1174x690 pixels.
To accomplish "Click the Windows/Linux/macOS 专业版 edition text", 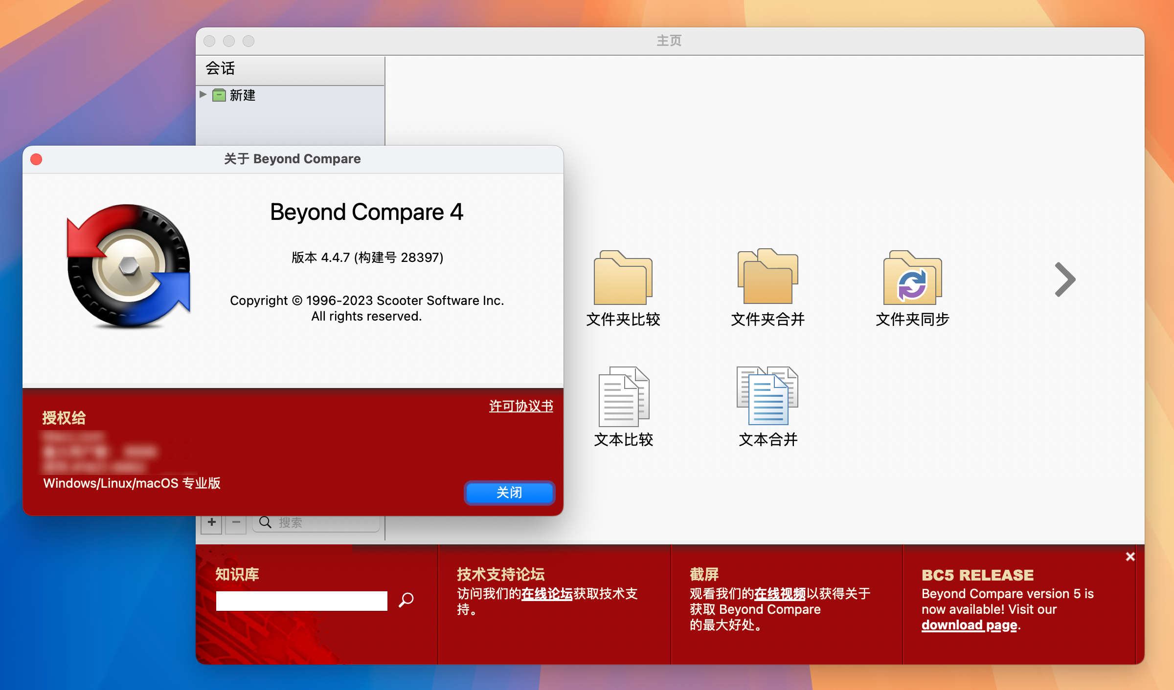I will click(x=132, y=483).
